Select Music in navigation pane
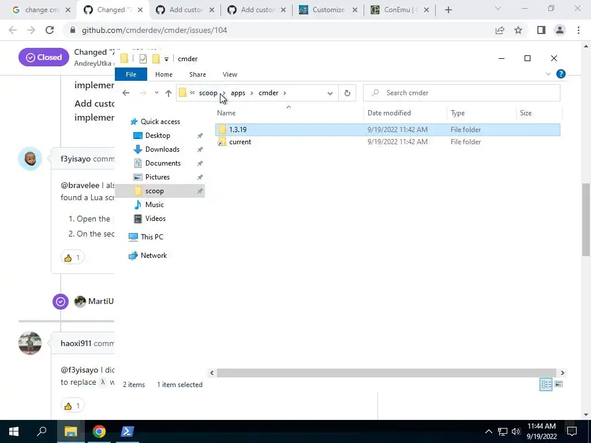The height and width of the screenshot is (443, 591). (x=155, y=205)
